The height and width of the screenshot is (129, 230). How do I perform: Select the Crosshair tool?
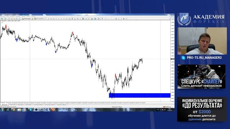pos(105,19)
